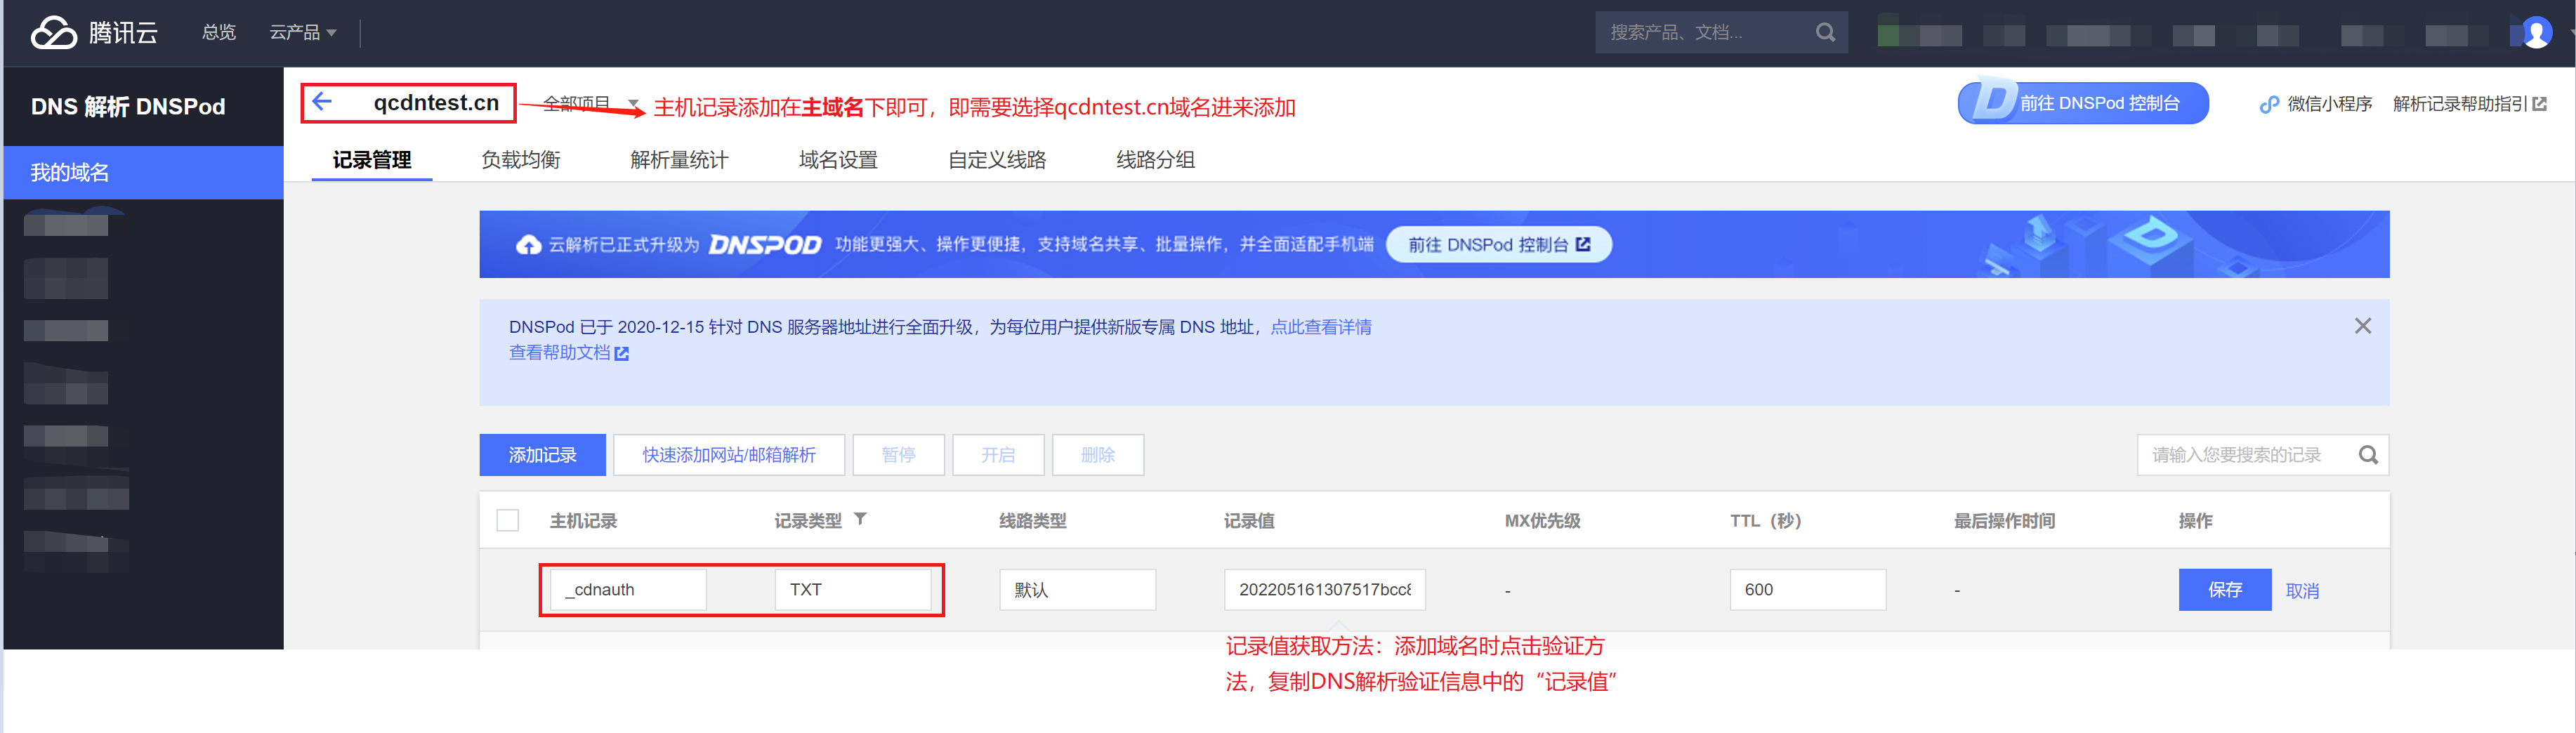Click the qcdntest.cn domain title

436,102
